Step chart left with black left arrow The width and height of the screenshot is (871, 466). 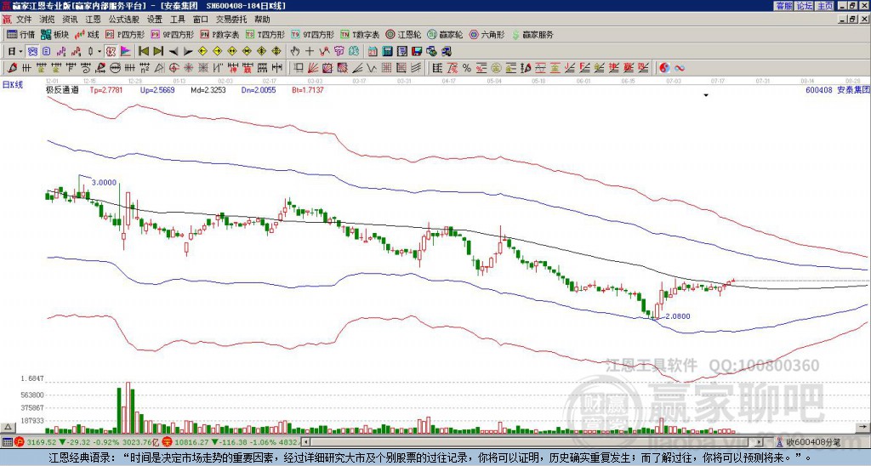point(174,52)
